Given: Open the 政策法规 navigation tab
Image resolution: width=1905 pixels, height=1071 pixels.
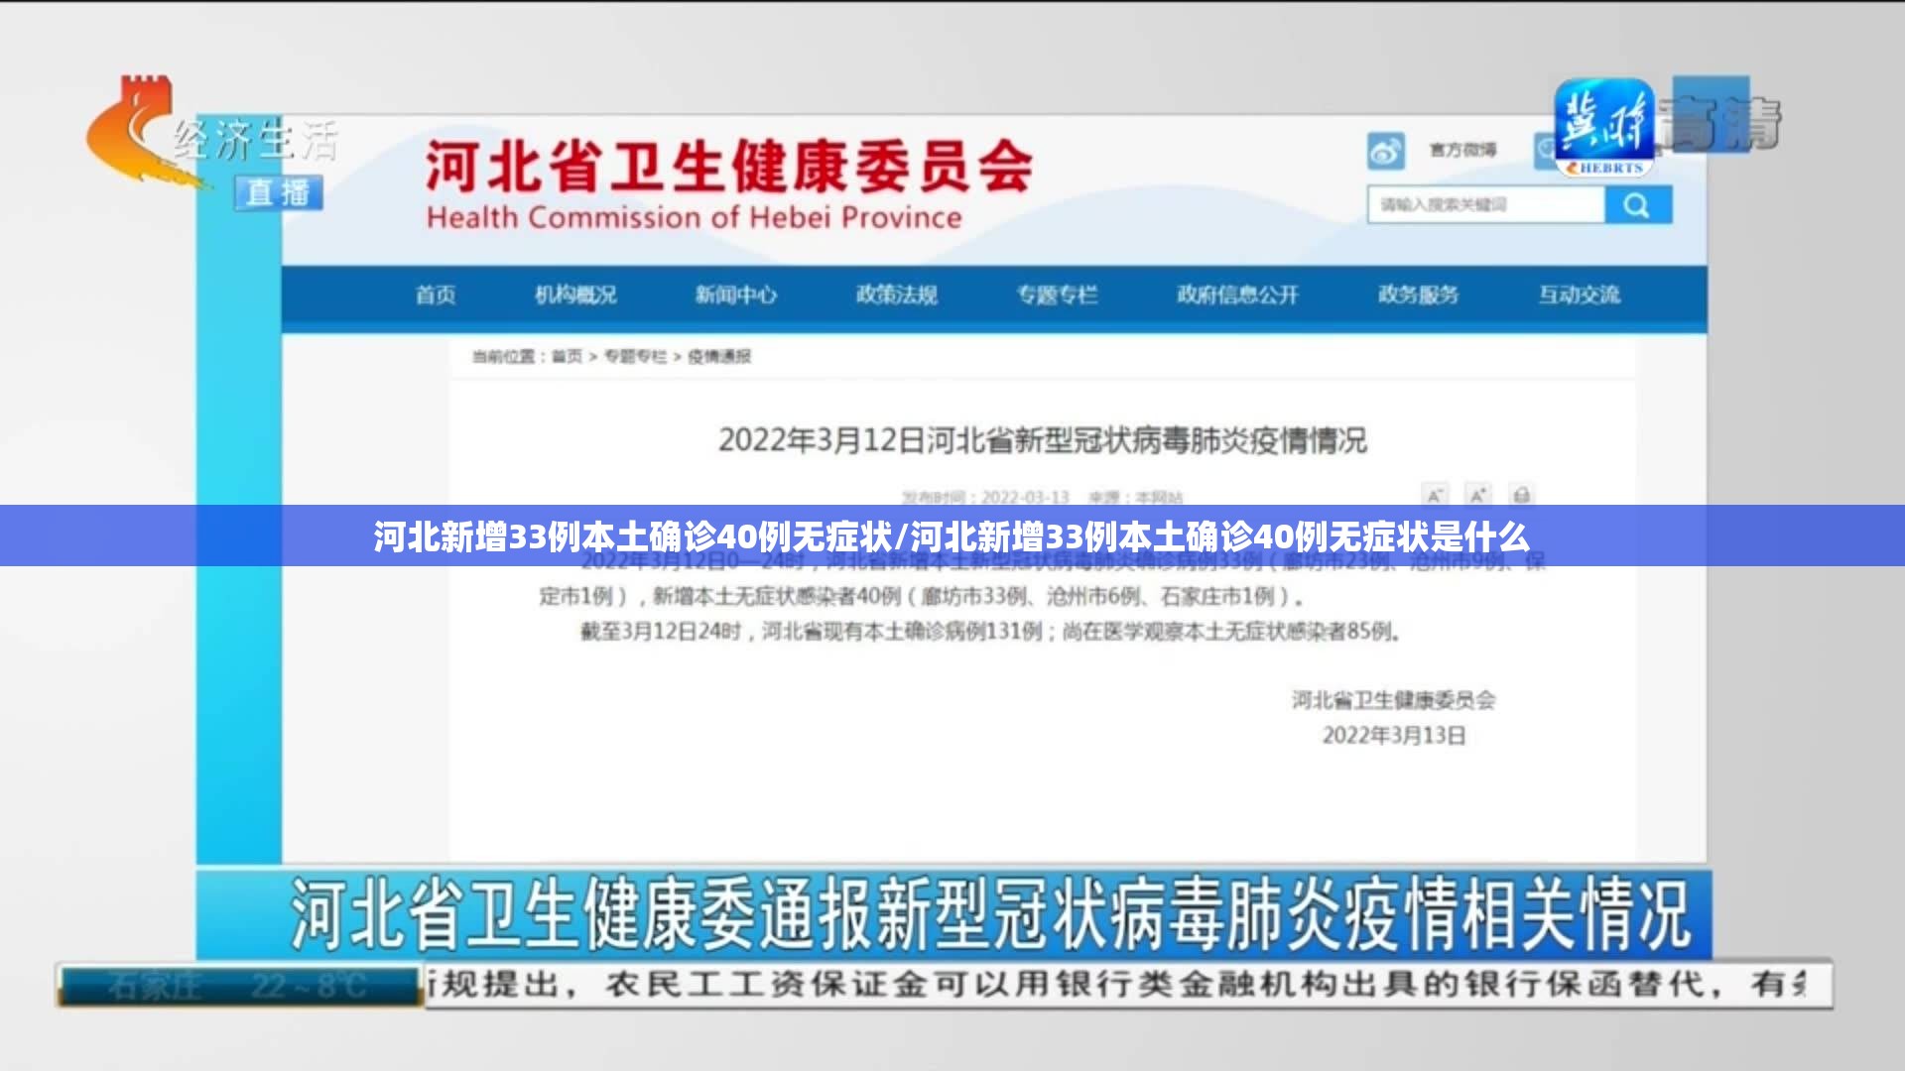Looking at the screenshot, I should click(897, 295).
